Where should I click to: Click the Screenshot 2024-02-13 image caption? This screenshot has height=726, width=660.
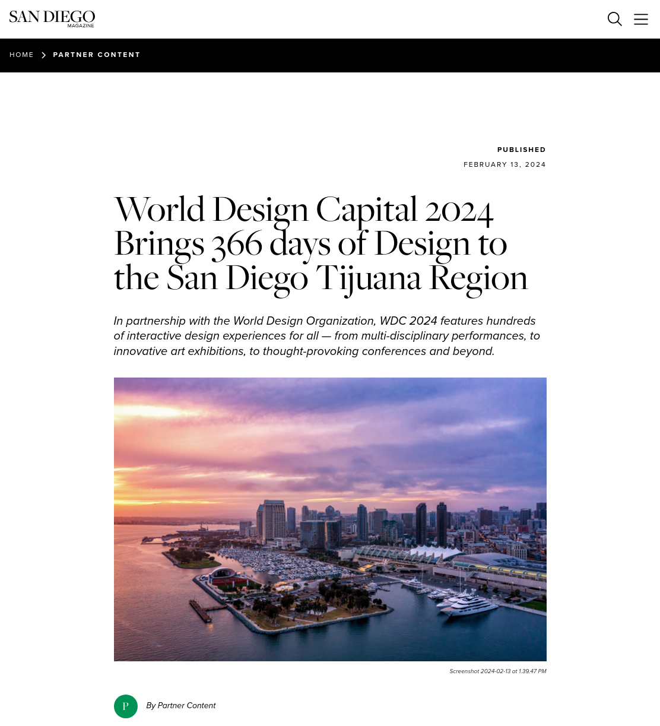pos(498,671)
